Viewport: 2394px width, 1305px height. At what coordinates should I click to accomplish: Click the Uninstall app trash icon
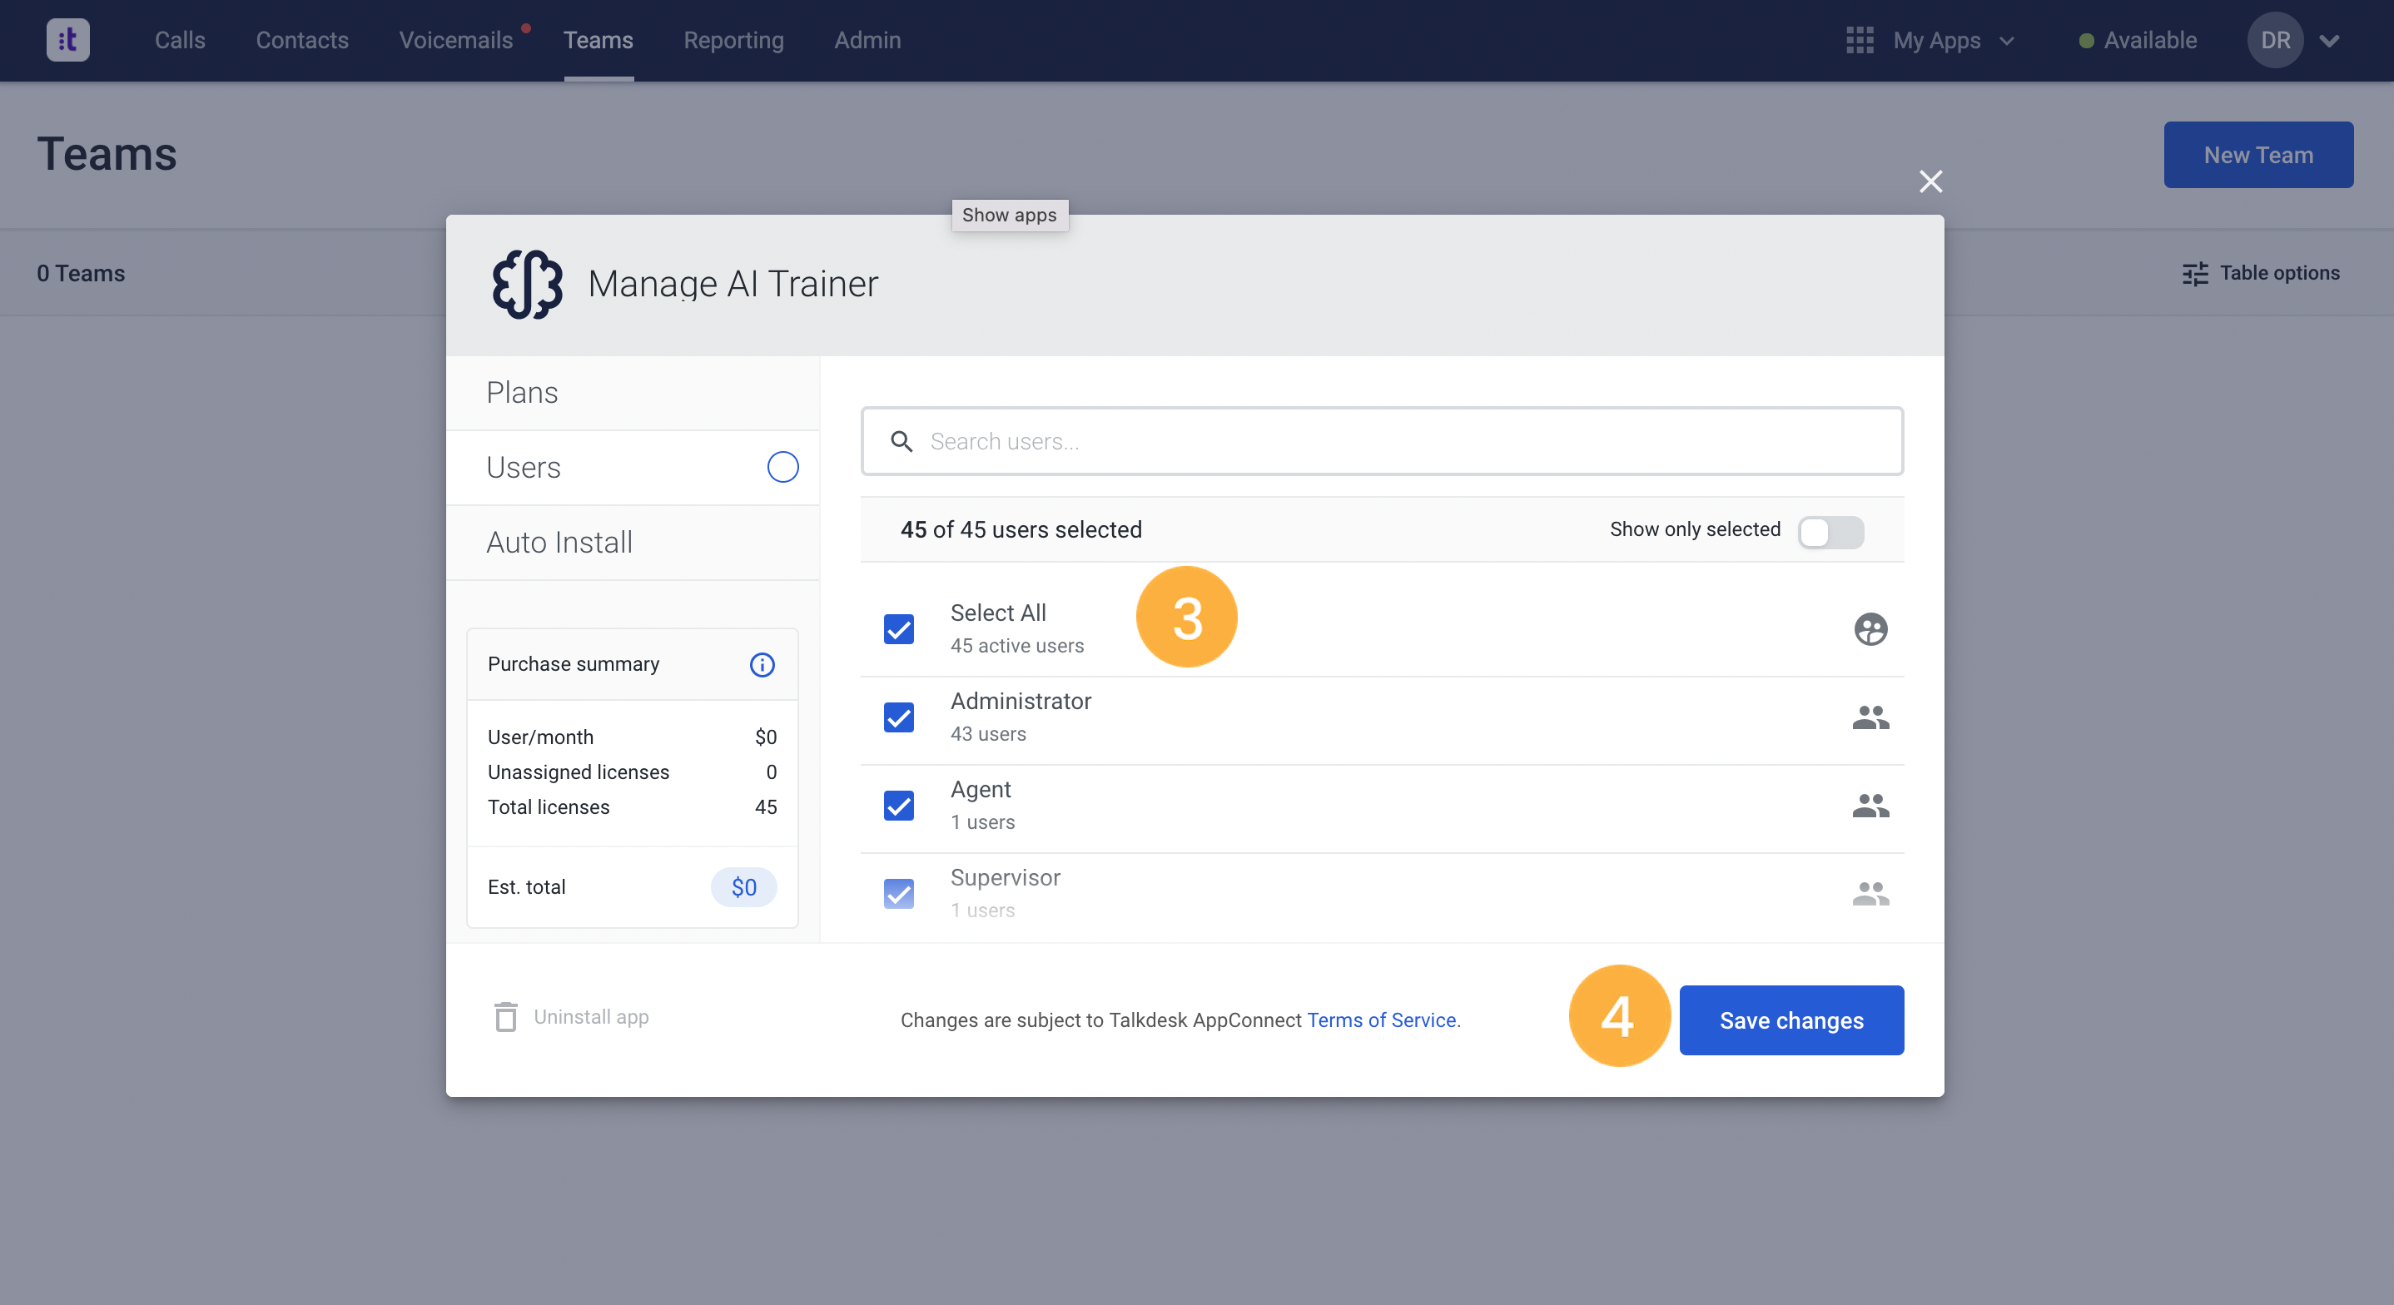coord(505,1017)
